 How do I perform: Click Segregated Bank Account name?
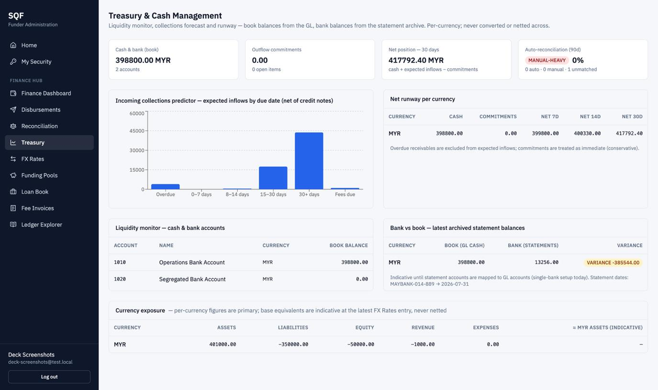tap(192, 279)
